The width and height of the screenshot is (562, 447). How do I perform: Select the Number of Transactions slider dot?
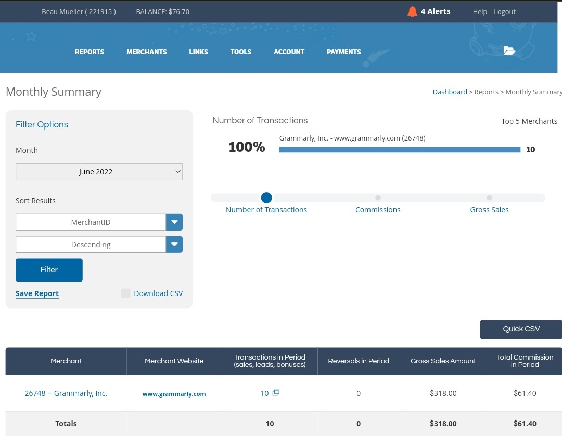[266, 198]
